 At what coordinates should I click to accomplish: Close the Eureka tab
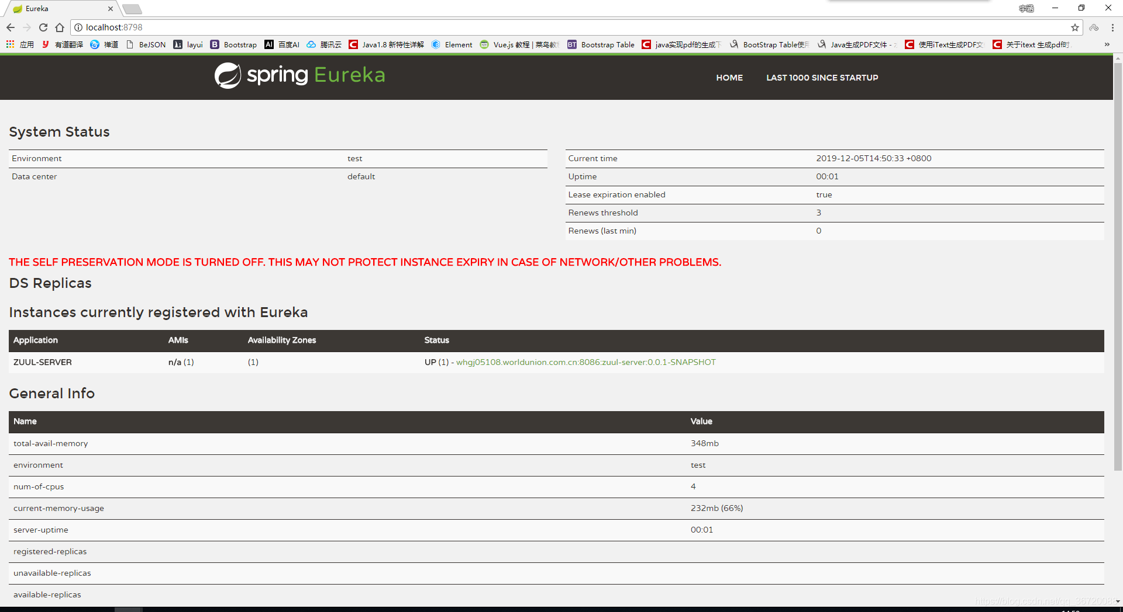coord(111,9)
